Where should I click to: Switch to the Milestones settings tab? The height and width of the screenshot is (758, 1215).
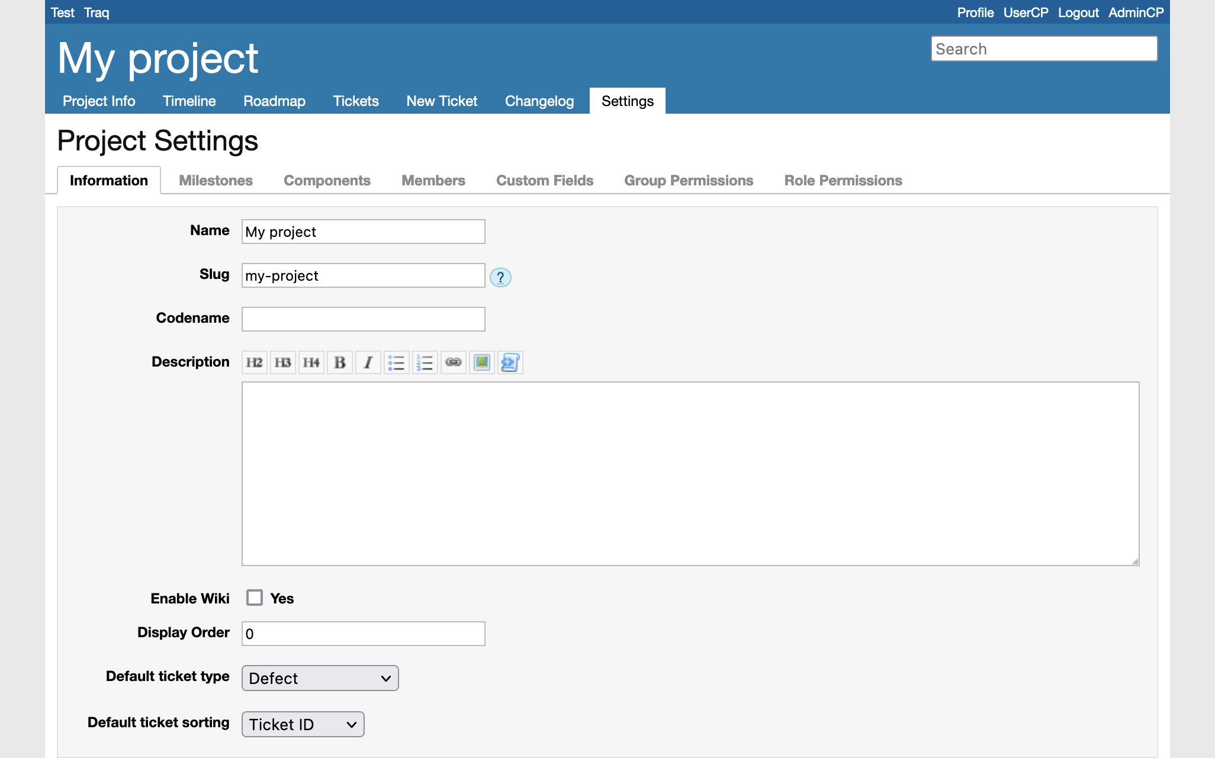pyautogui.click(x=216, y=181)
